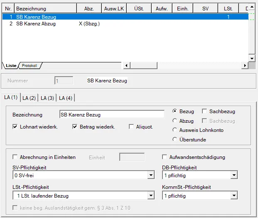Click the vertical scrollbar track of the list

pos(252,33)
